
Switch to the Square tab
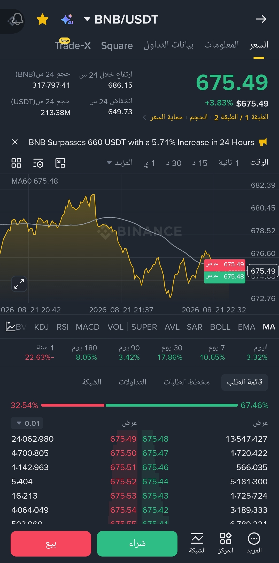117,46
